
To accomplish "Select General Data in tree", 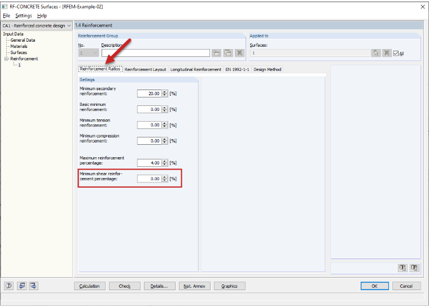I will 23,40.
